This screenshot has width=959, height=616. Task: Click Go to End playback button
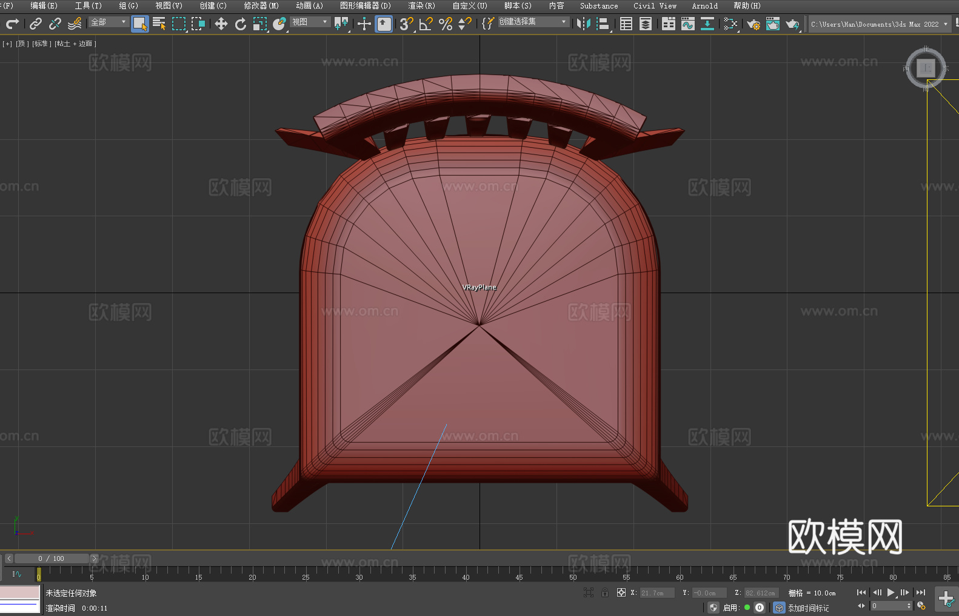click(921, 592)
